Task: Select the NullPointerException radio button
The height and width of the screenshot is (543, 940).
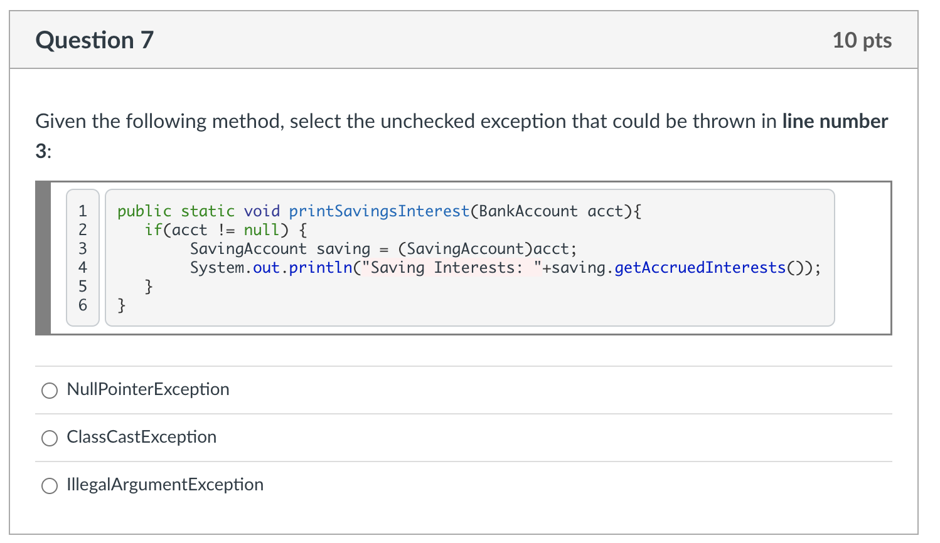Action: (50, 391)
